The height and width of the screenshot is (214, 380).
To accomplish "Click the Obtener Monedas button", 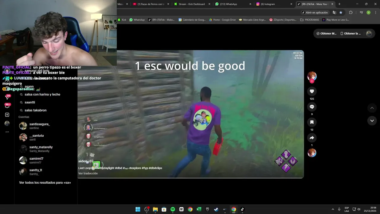I will pyautogui.click(x=326, y=34).
